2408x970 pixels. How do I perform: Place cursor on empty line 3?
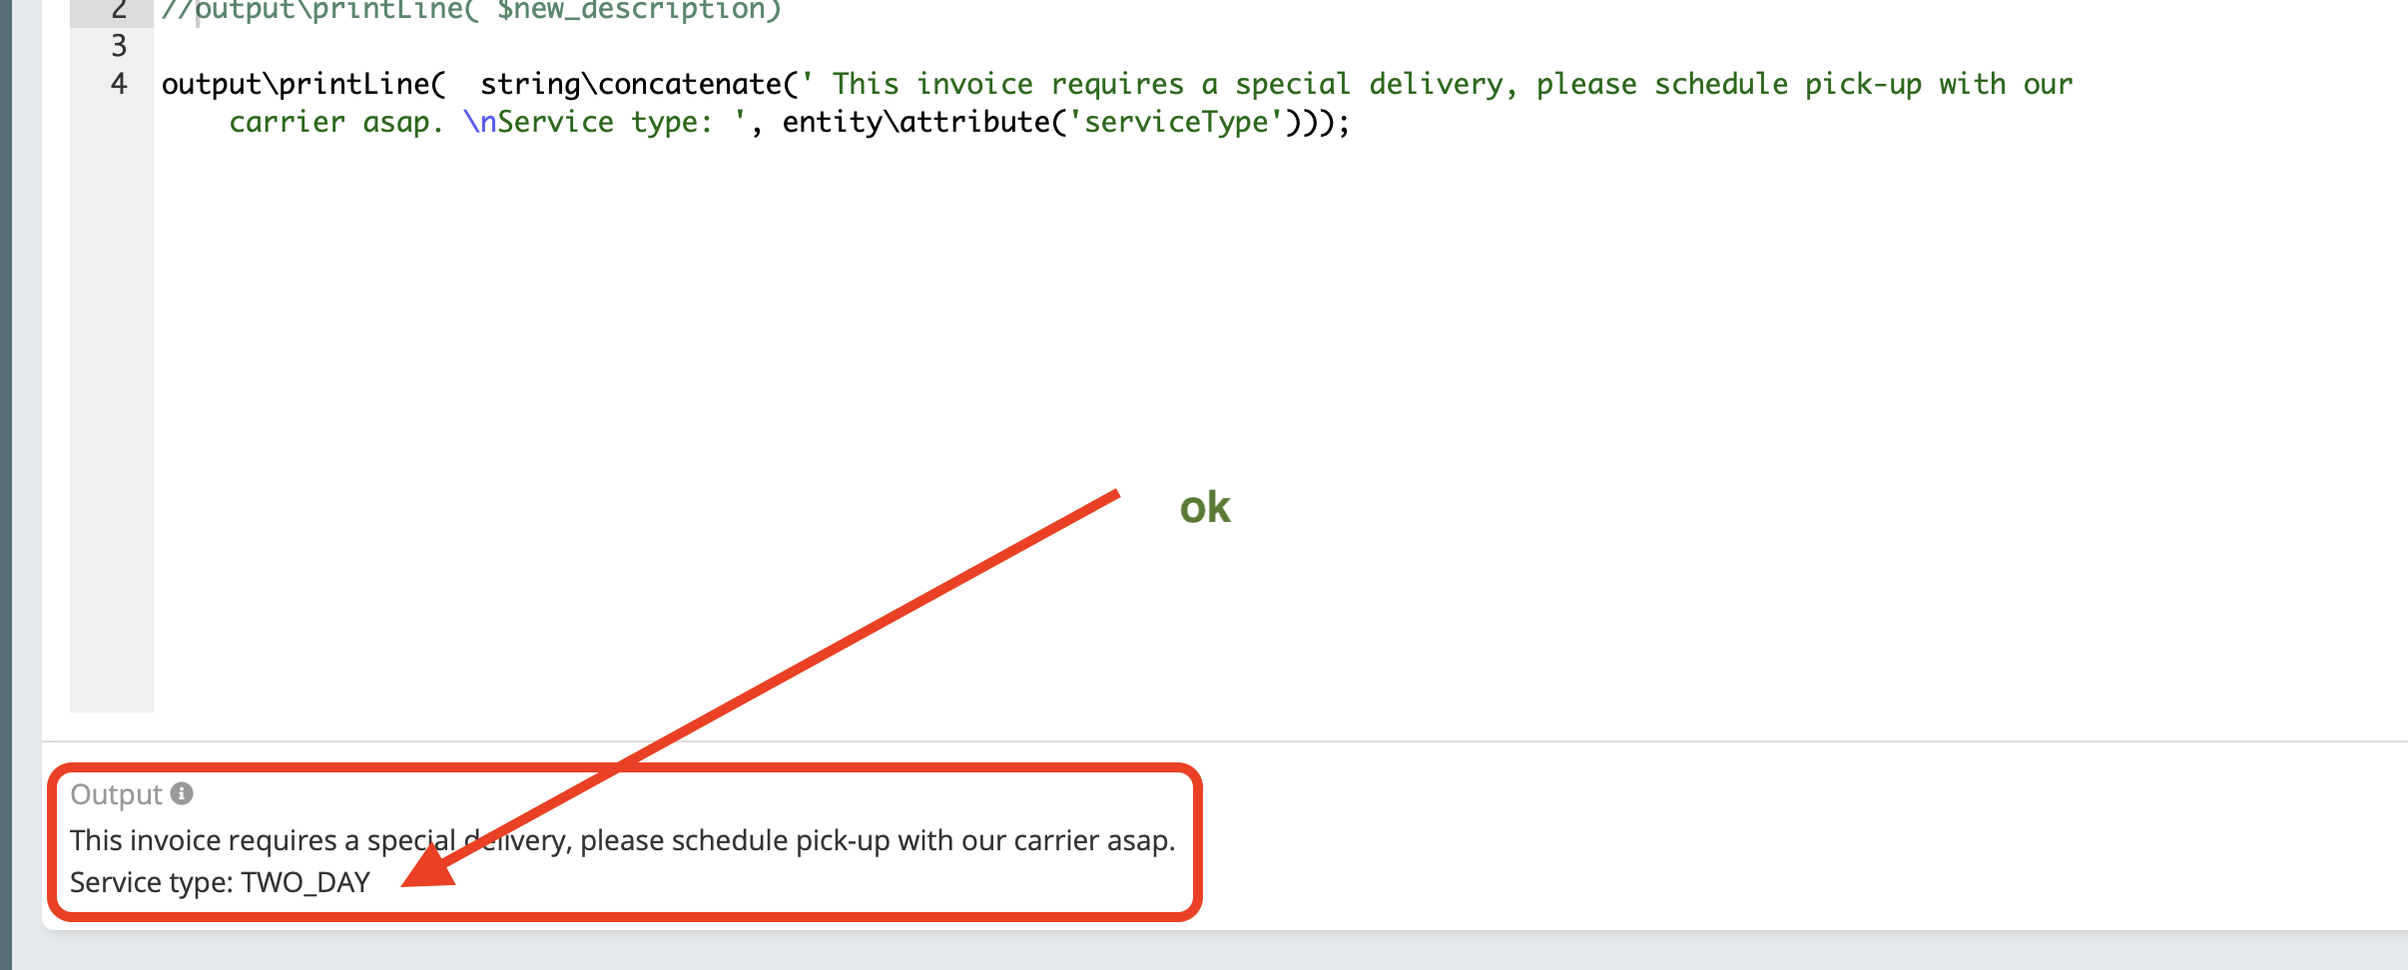point(599,46)
